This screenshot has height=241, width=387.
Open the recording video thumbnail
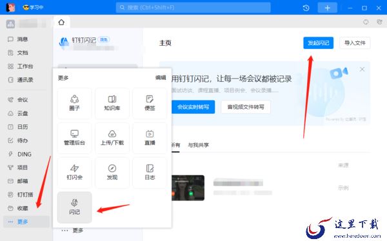tap(188, 188)
